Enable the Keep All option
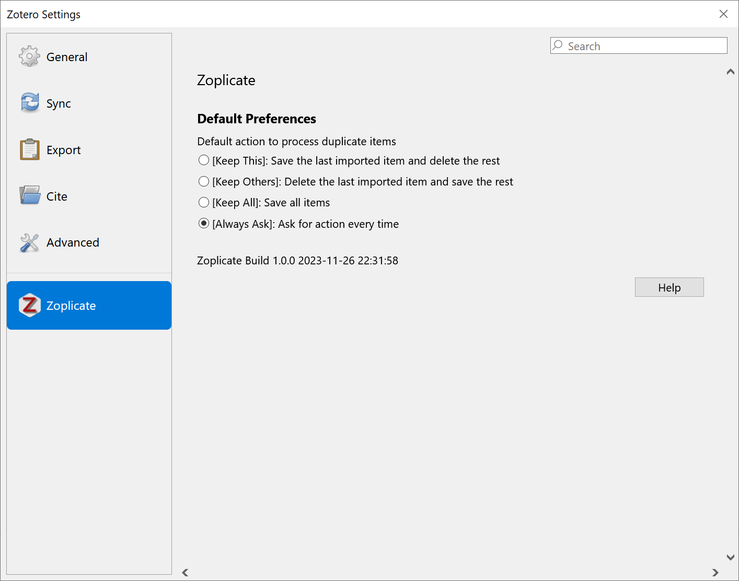 [204, 202]
